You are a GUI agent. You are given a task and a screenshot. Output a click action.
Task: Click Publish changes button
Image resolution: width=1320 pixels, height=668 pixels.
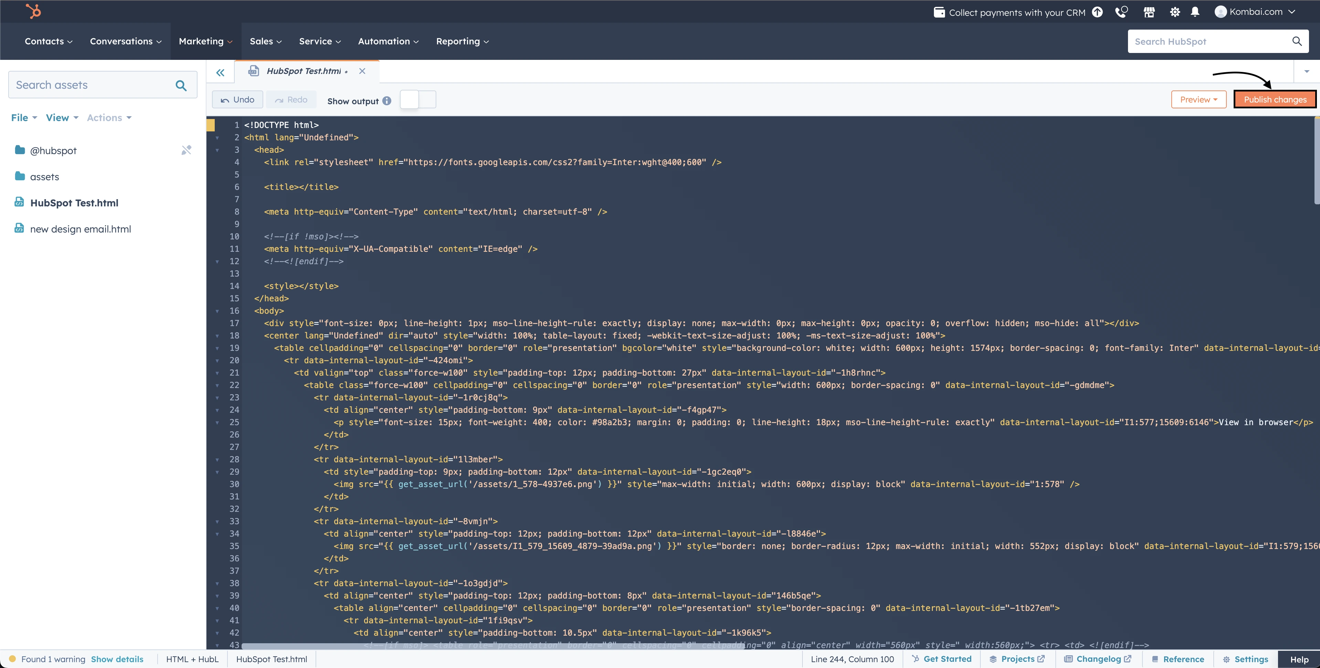click(1274, 99)
